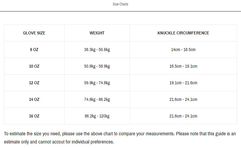Open the Size Charts tab
The image size is (241, 148).
click(120, 4)
